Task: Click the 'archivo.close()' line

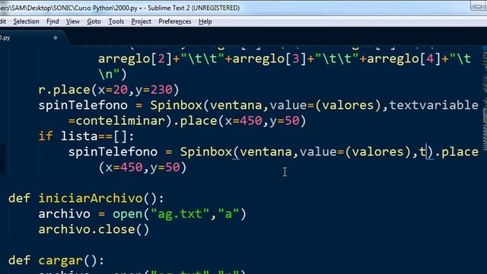Action: 94,229
